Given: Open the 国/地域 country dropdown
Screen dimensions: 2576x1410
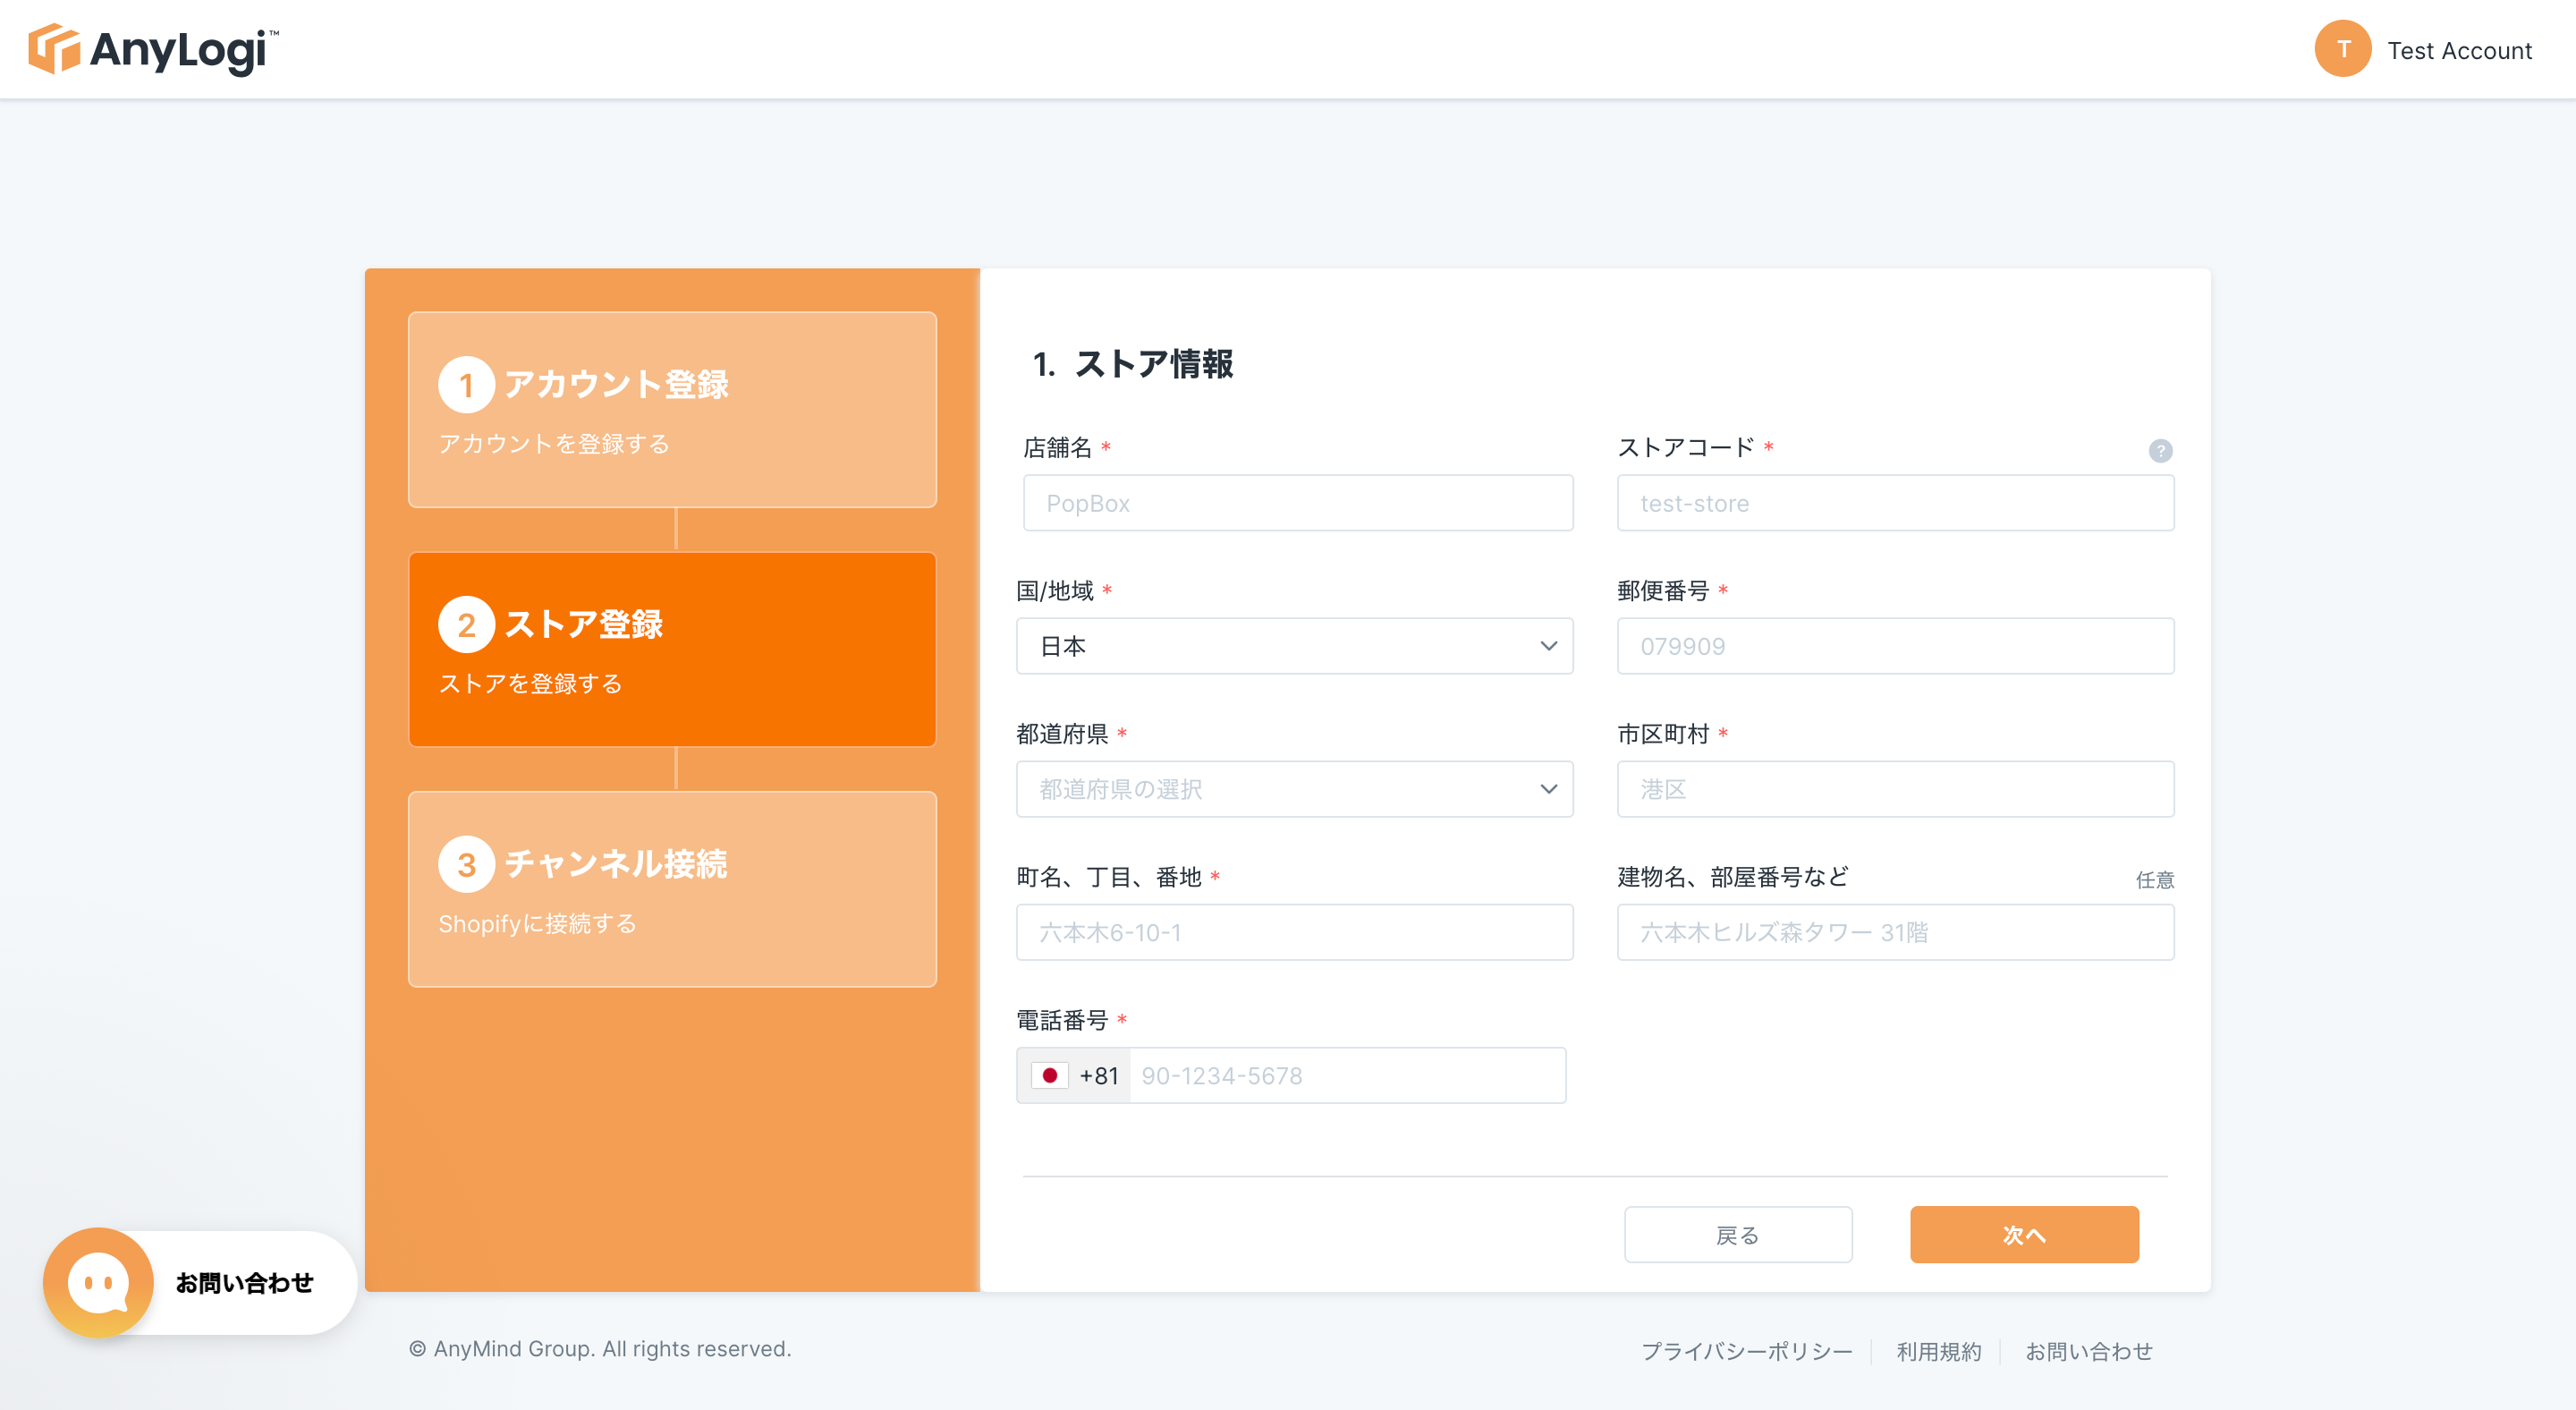Looking at the screenshot, I should (1294, 646).
